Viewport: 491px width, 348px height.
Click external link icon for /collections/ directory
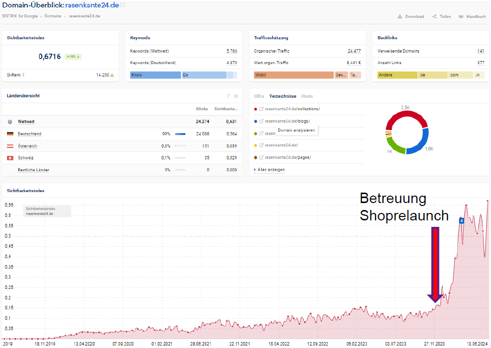261,109
